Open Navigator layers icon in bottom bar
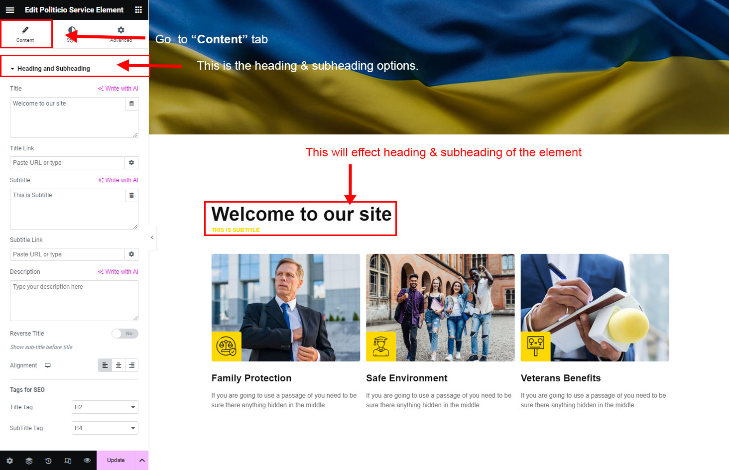This screenshot has width=729, height=470. point(29,461)
